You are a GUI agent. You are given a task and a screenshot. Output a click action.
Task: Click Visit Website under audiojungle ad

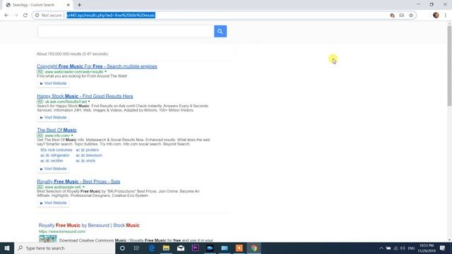point(54,202)
